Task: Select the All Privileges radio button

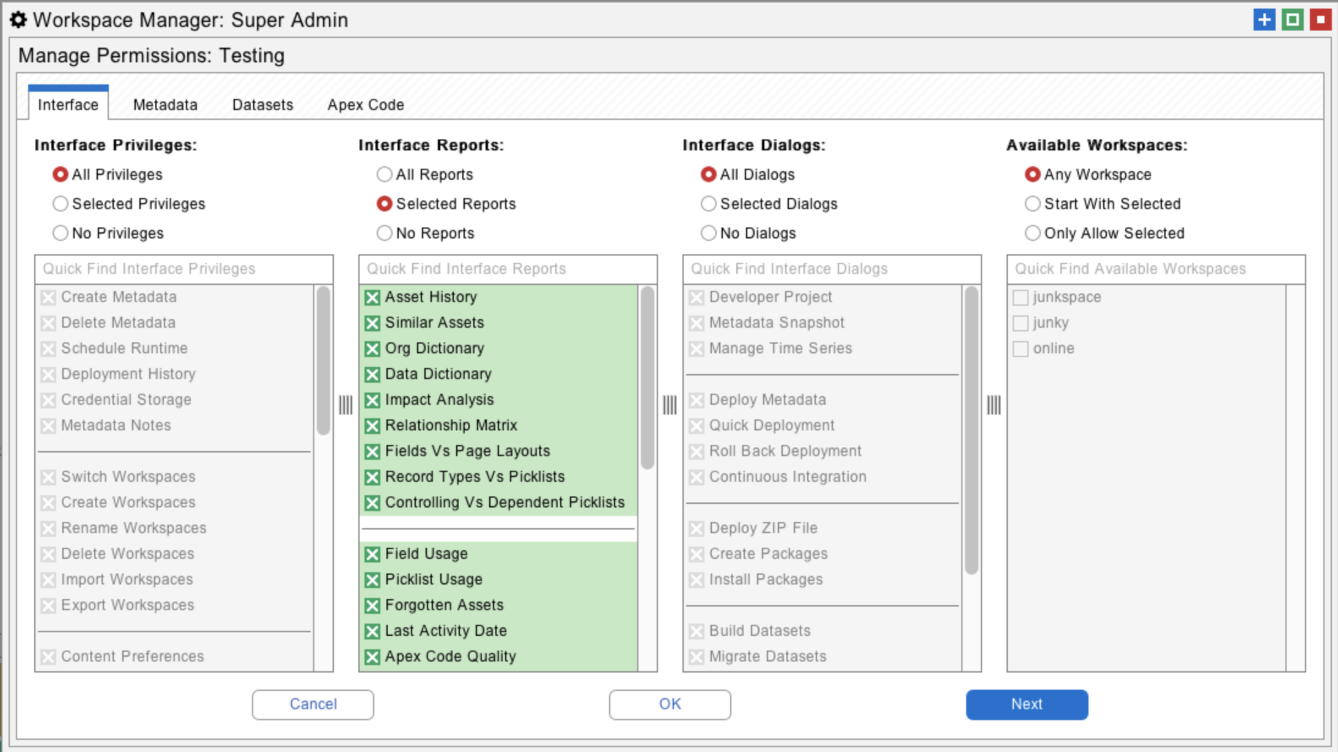Action: 60,175
